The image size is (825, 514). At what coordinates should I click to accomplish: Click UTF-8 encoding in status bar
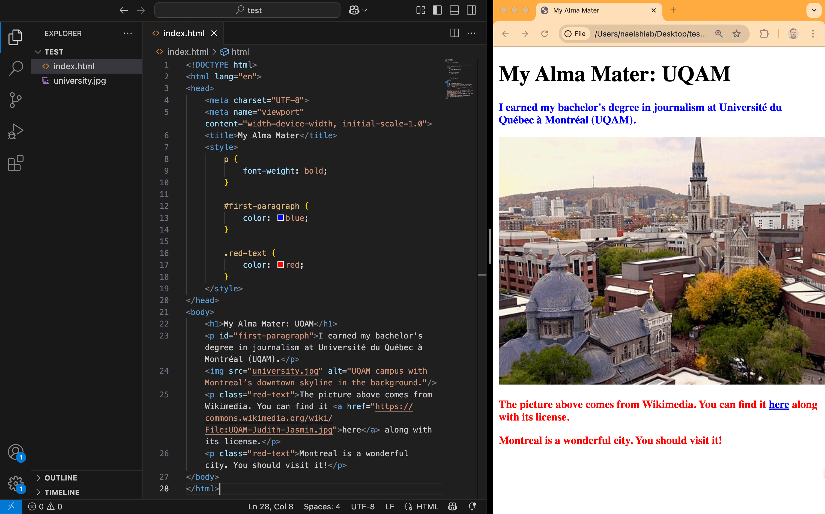(x=363, y=507)
